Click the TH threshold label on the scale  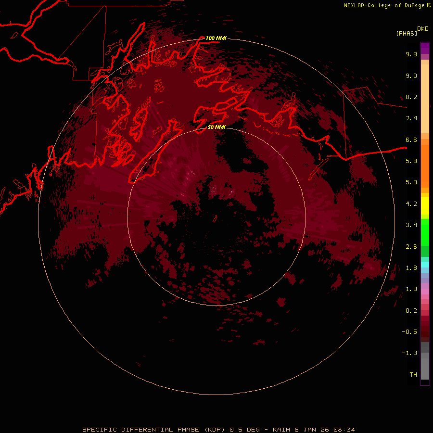413,375
